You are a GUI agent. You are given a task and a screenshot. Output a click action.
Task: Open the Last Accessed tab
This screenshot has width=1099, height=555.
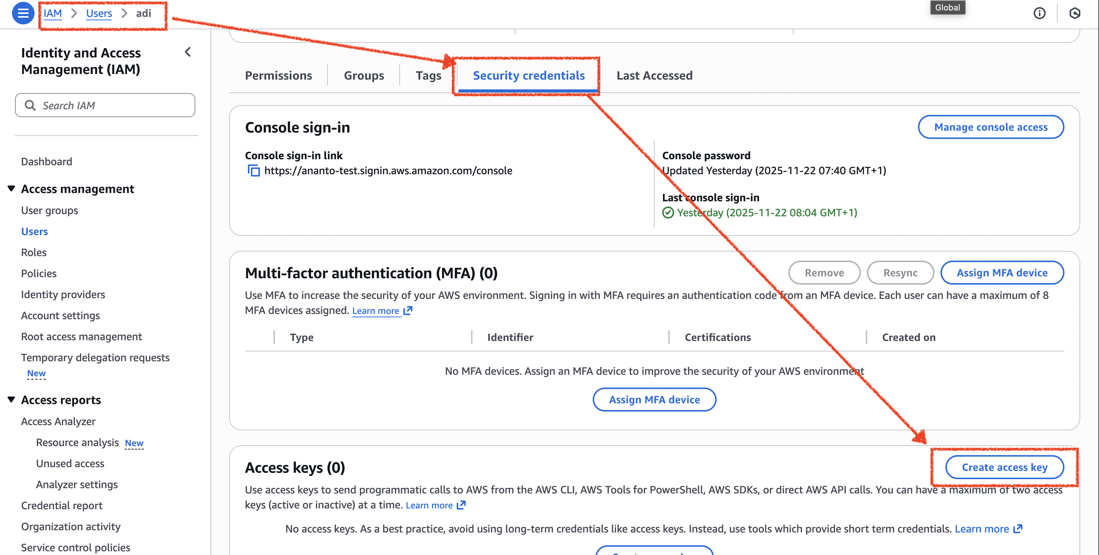pos(654,75)
